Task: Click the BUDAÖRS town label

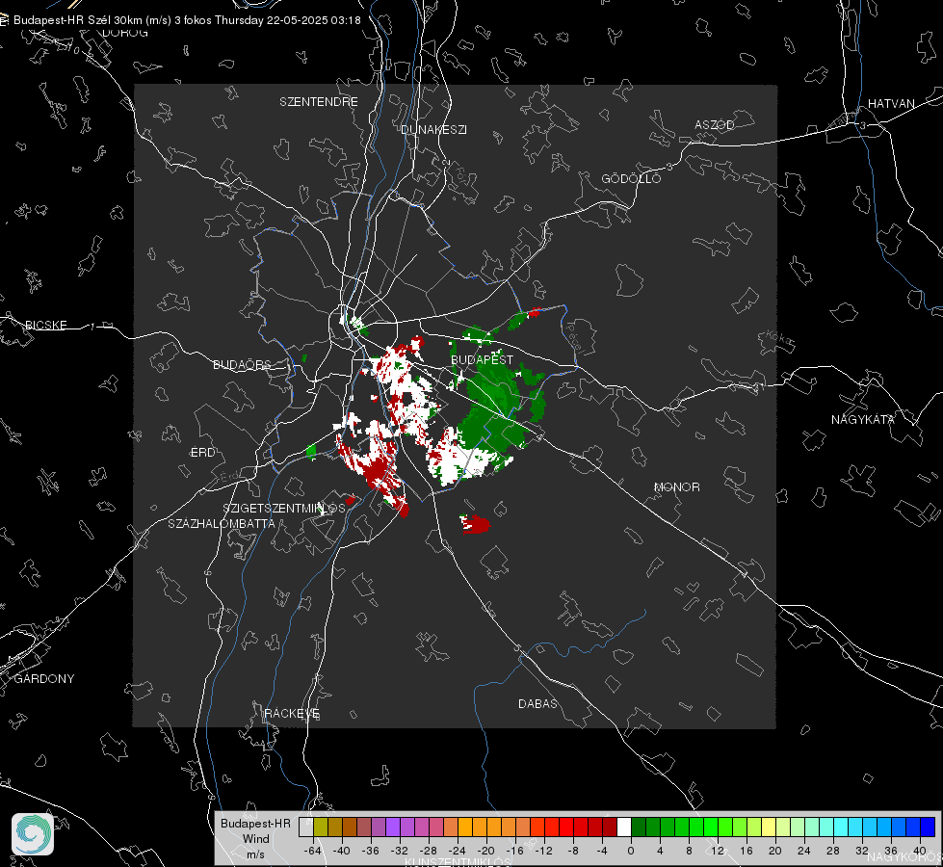Action: point(243,364)
